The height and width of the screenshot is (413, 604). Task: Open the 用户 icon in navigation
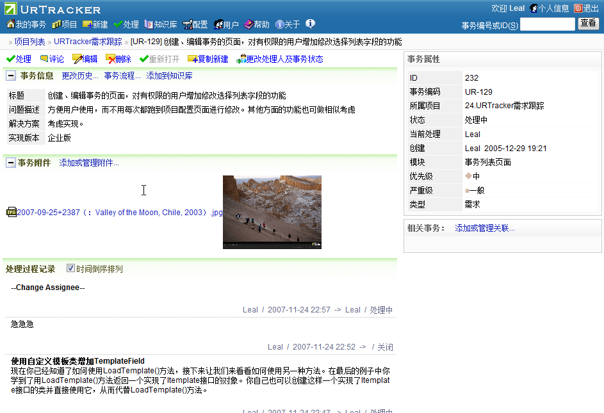tap(218, 25)
